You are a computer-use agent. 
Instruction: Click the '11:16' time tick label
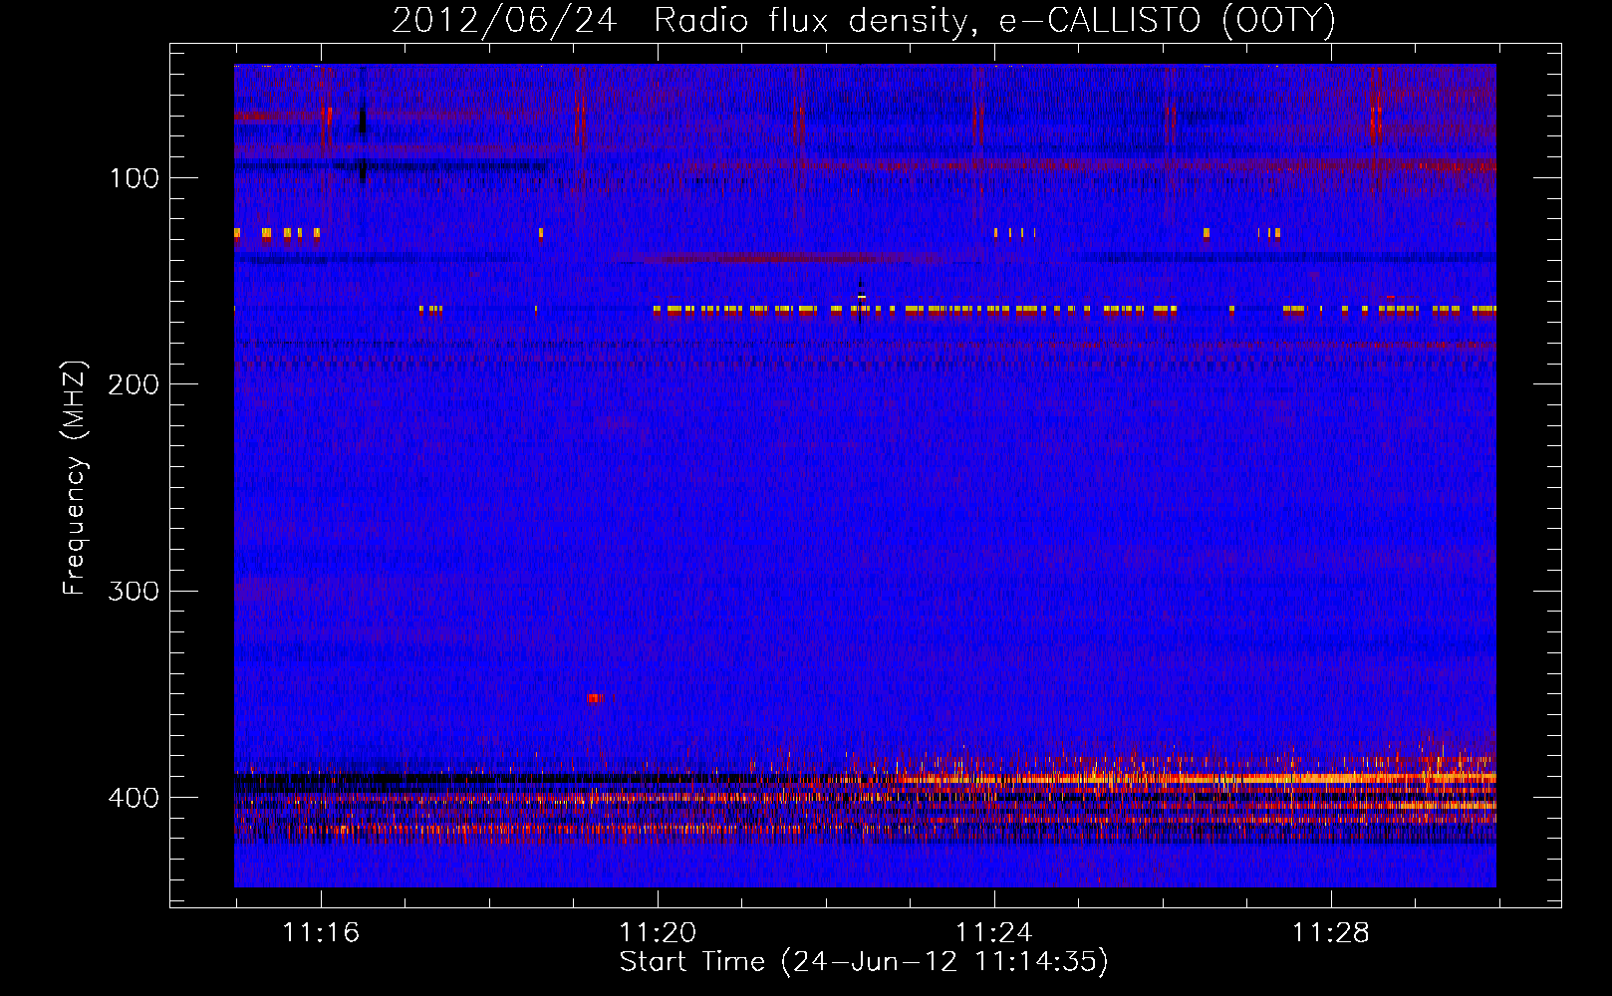point(321,932)
